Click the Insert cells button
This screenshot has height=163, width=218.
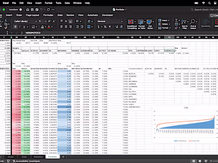pyautogui.click(x=164, y=20)
